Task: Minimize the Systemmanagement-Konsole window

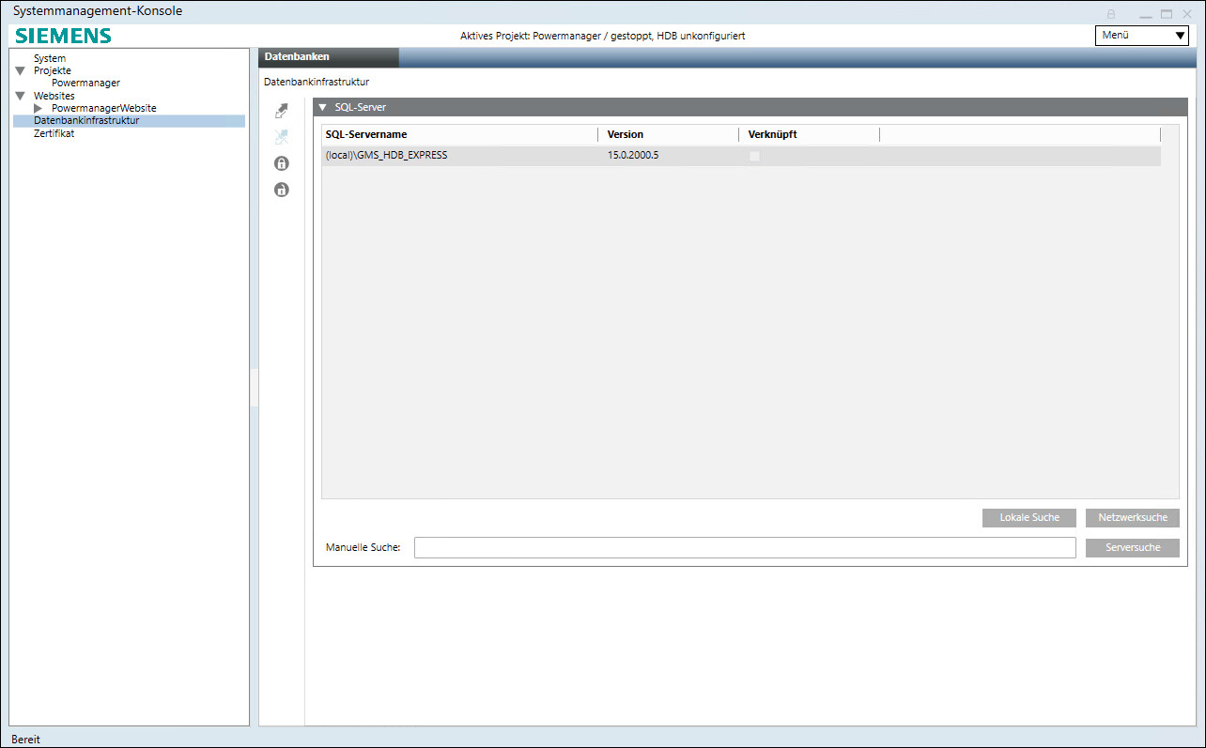Action: (x=1145, y=14)
